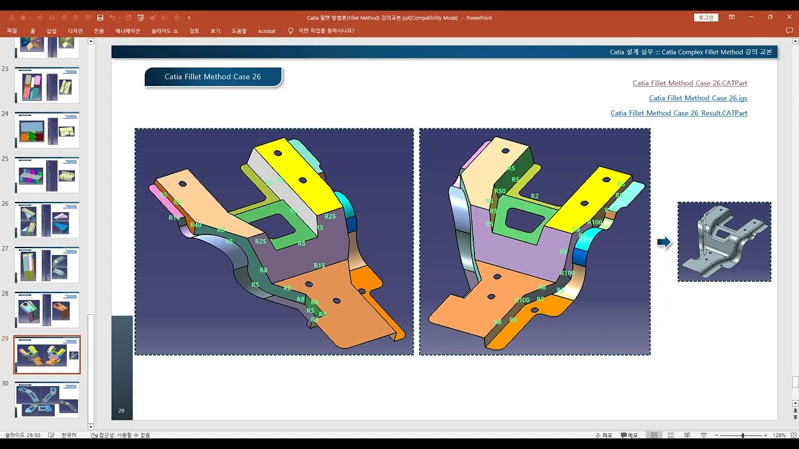Viewport: 799px width, 449px height.
Task: Open the Comments pane icon below window controls
Action: tap(789, 31)
